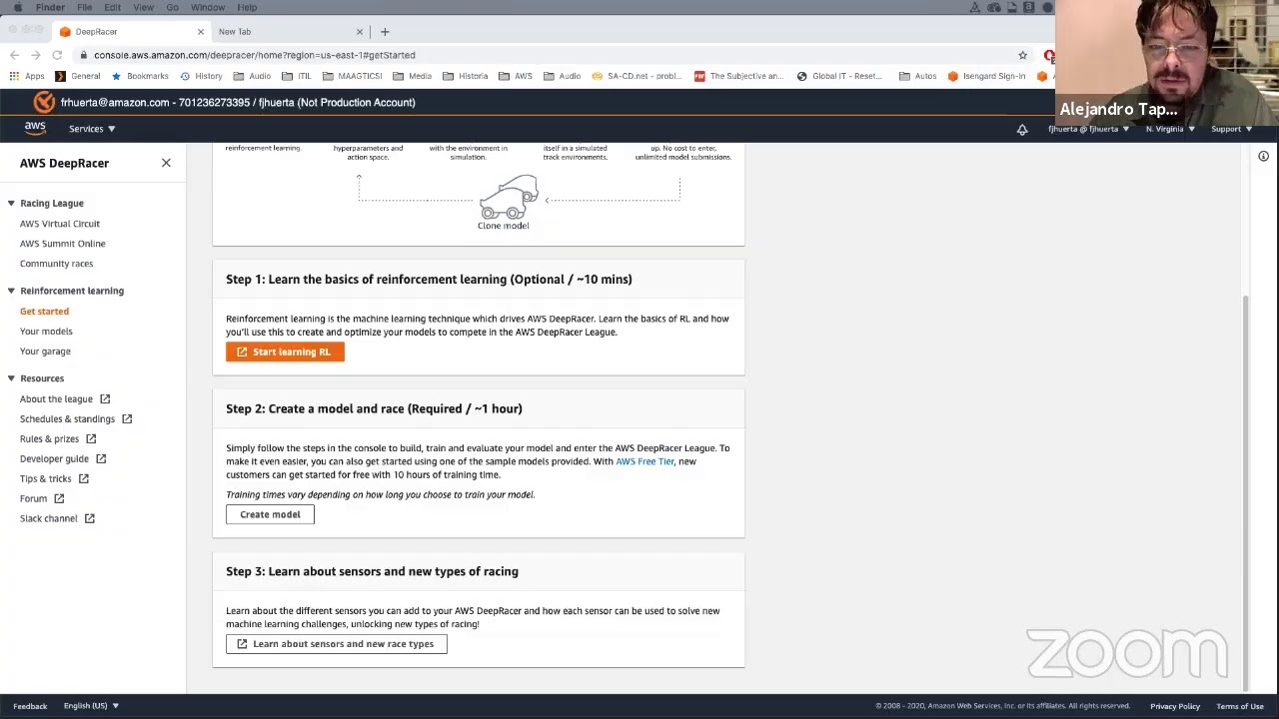Image resolution: width=1279 pixels, height=719 pixels.
Task: Click the Create model button
Action: (270, 514)
